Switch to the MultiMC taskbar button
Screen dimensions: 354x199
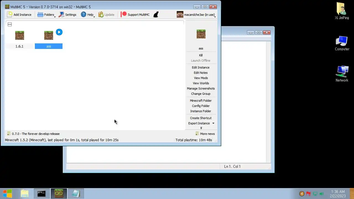(59, 193)
